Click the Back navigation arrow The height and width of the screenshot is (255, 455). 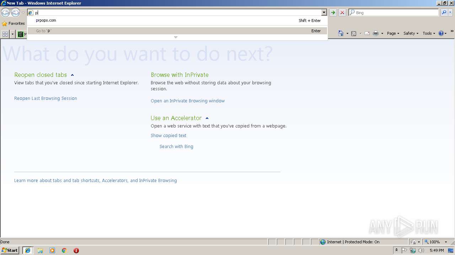tap(5, 13)
